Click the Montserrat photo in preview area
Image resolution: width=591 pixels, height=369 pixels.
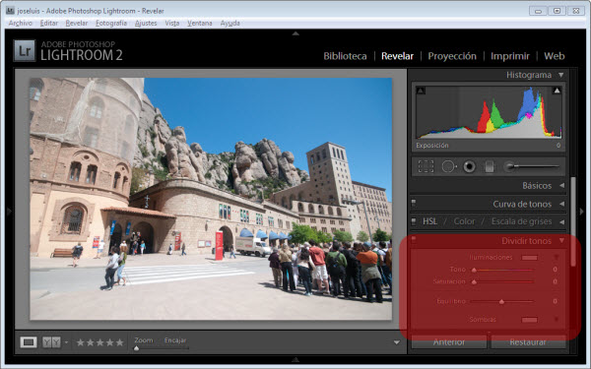pos(211,199)
